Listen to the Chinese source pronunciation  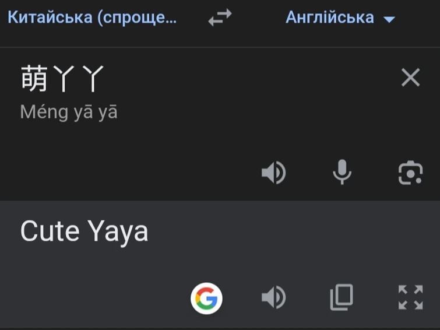(x=273, y=173)
